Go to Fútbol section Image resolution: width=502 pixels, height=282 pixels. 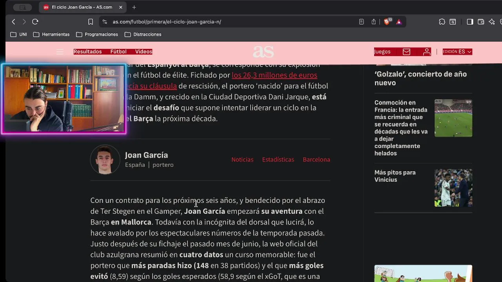pos(118,52)
